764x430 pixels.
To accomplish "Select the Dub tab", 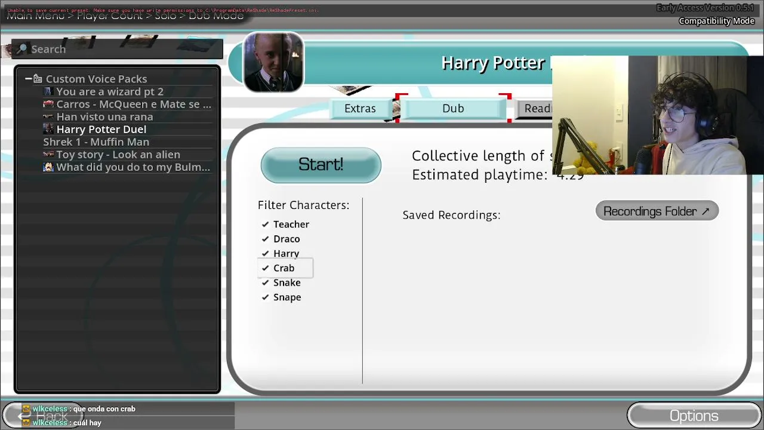I will 453,109.
